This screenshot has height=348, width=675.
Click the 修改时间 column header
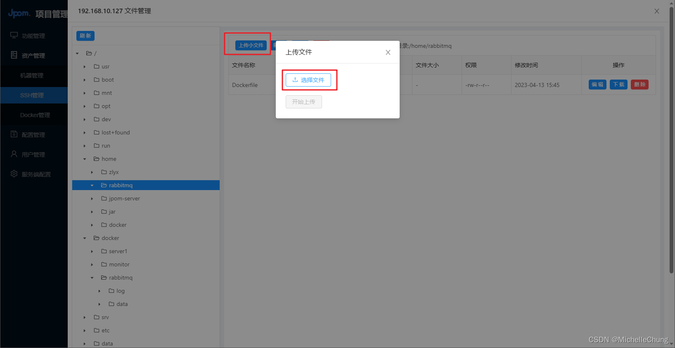[x=526, y=65]
